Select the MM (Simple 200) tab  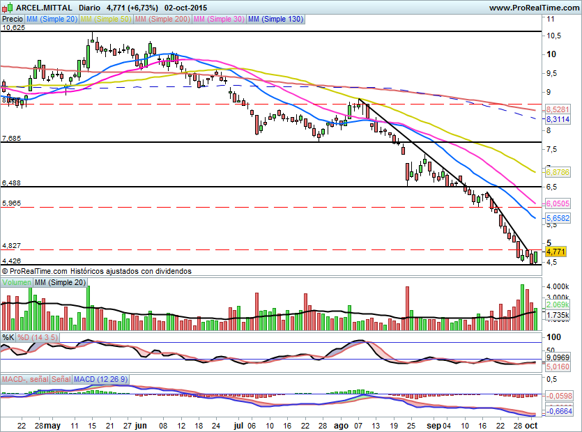pos(162,19)
